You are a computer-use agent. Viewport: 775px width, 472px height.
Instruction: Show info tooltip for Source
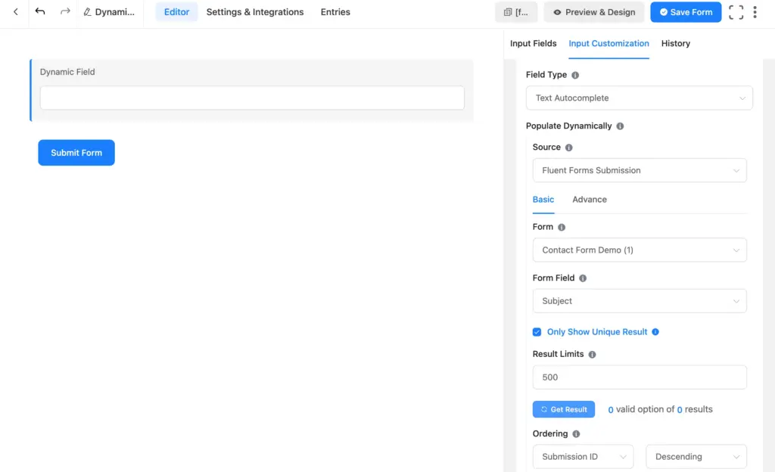569,147
